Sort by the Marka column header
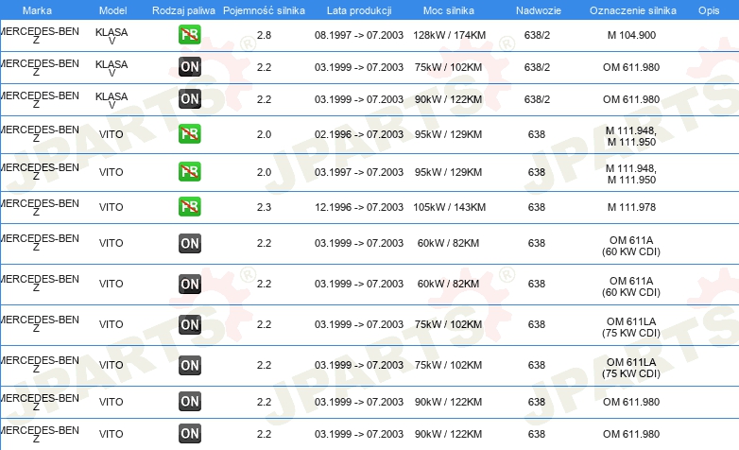This screenshot has width=739, height=450. (37, 10)
